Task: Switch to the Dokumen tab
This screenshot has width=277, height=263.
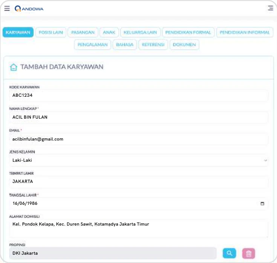Action: pyautogui.click(x=184, y=45)
